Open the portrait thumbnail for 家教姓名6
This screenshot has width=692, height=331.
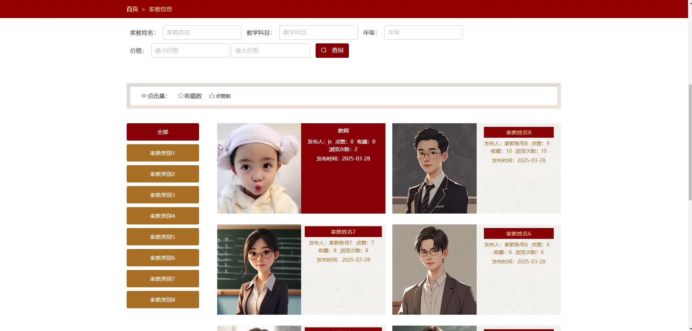[x=434, y=270]
